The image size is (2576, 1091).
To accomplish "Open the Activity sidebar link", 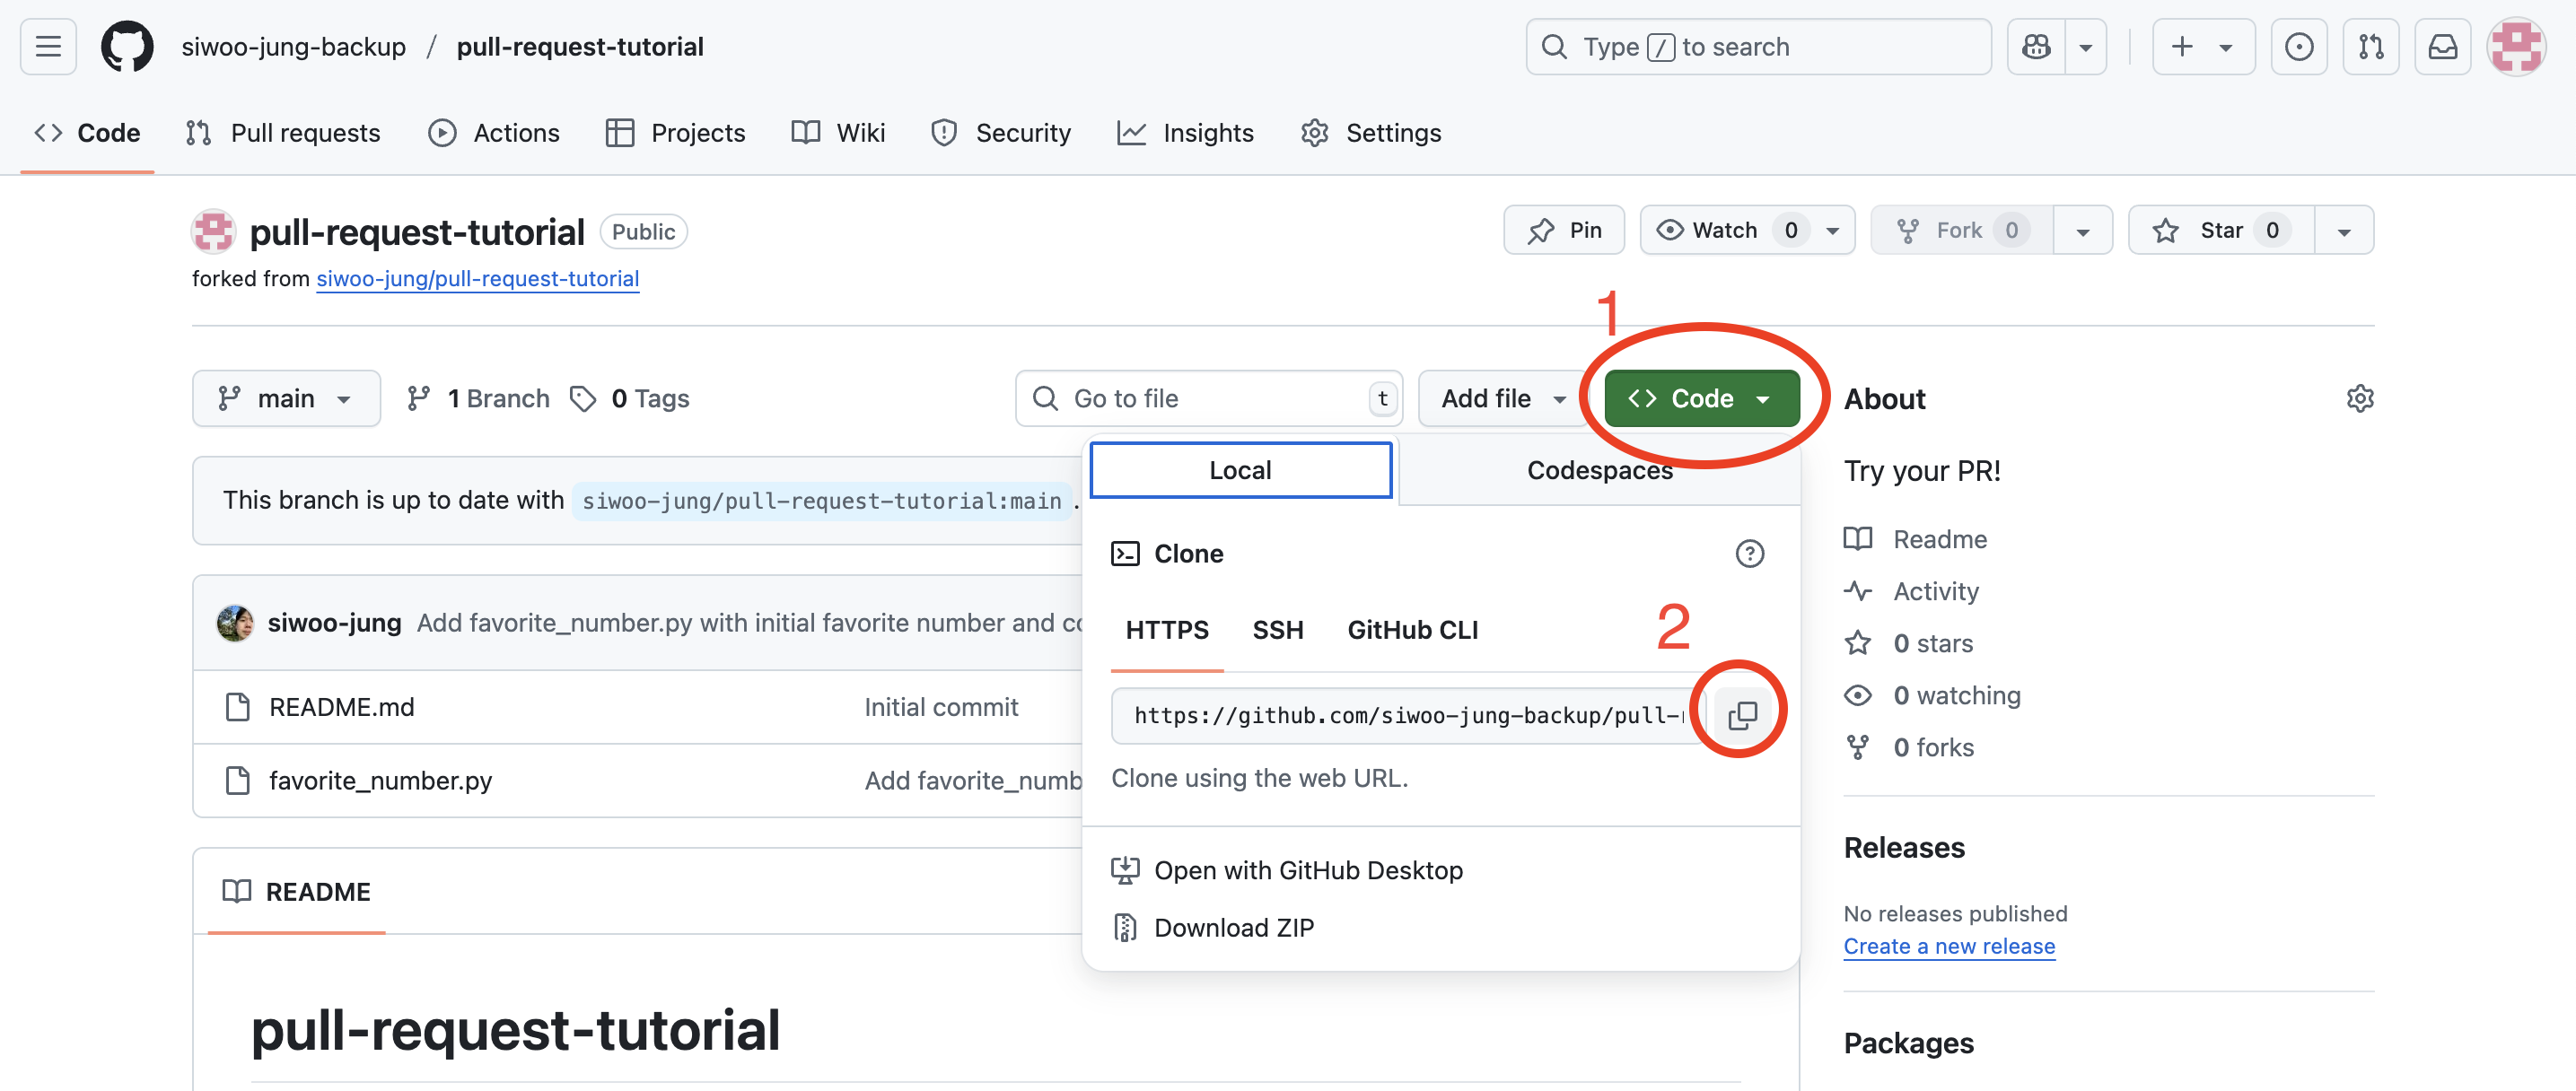I will 1912,591.
